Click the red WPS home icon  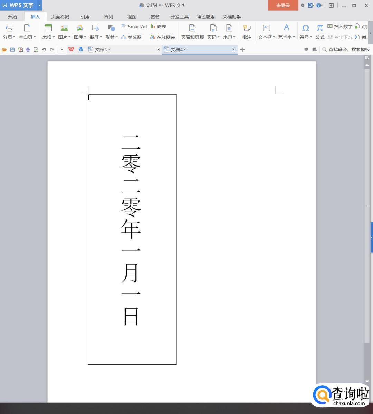pos(71,49)
